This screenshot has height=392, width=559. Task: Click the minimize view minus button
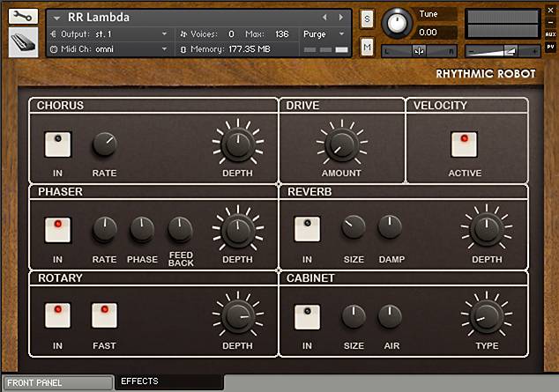[x=550, y=22]
